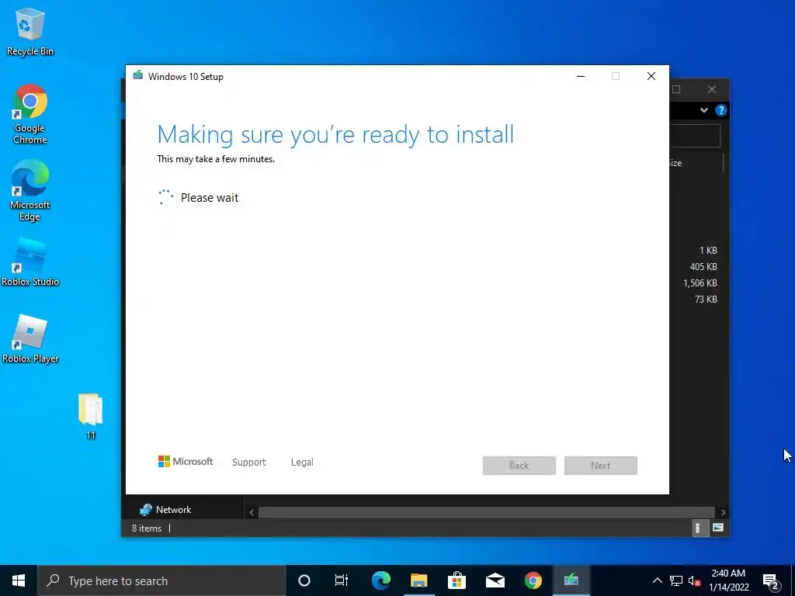Open the network status tray icon
The image size is (795, 596).
pos(676,580)
